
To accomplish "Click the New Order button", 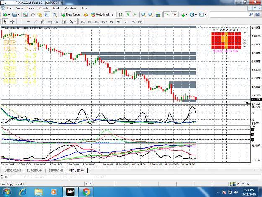I will coord(71,15).
